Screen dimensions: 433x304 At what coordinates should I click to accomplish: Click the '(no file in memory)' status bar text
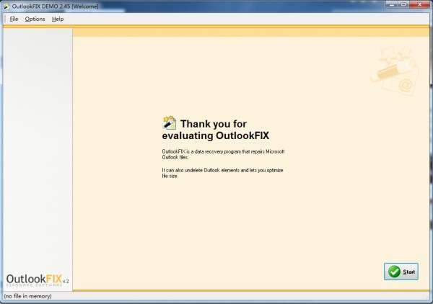click(x=28, y=296)
